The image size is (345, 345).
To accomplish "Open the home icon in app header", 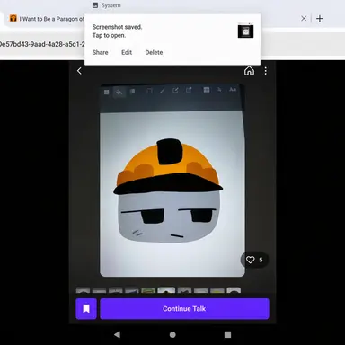I will [249, 71].
